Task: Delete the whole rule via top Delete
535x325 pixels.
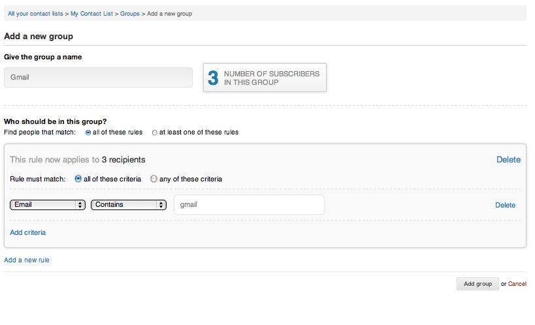Action: click(x=508, y=160)
